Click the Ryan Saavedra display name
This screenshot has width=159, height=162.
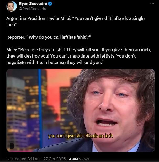click(33, 4)
